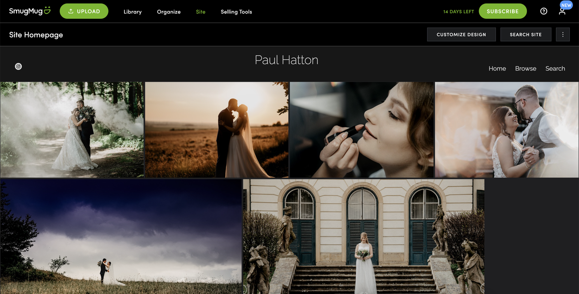
Task: Click the upload cloud icon in the UPLOAD button
Action: tap(71, 11)
